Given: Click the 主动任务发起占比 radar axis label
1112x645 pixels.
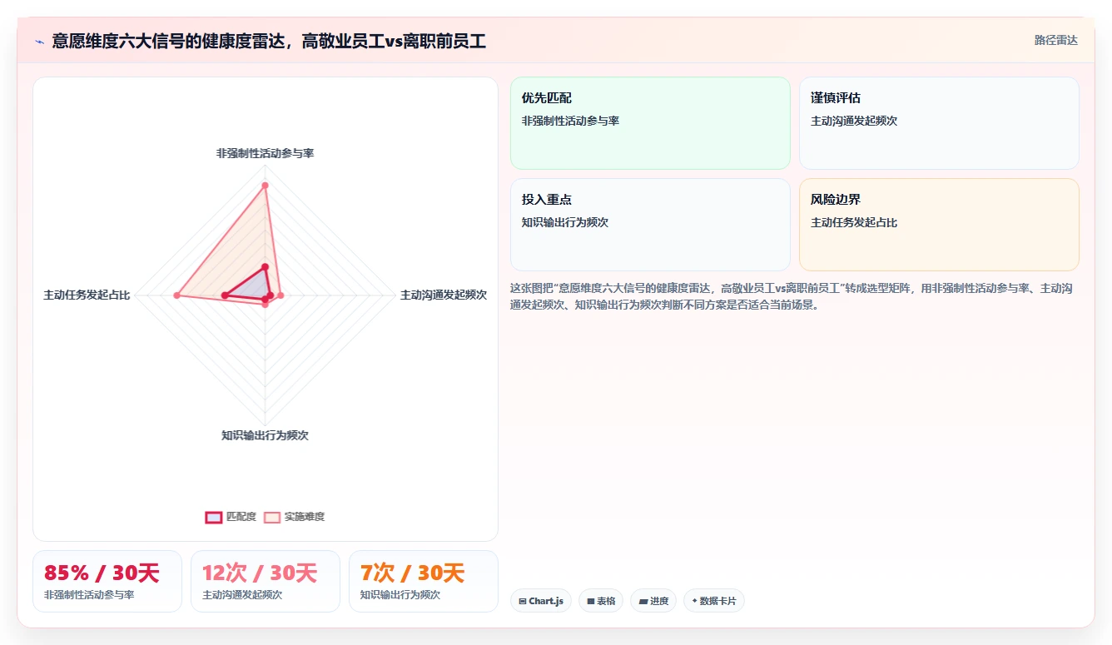Looking at the screenshot, I should 87,295.
